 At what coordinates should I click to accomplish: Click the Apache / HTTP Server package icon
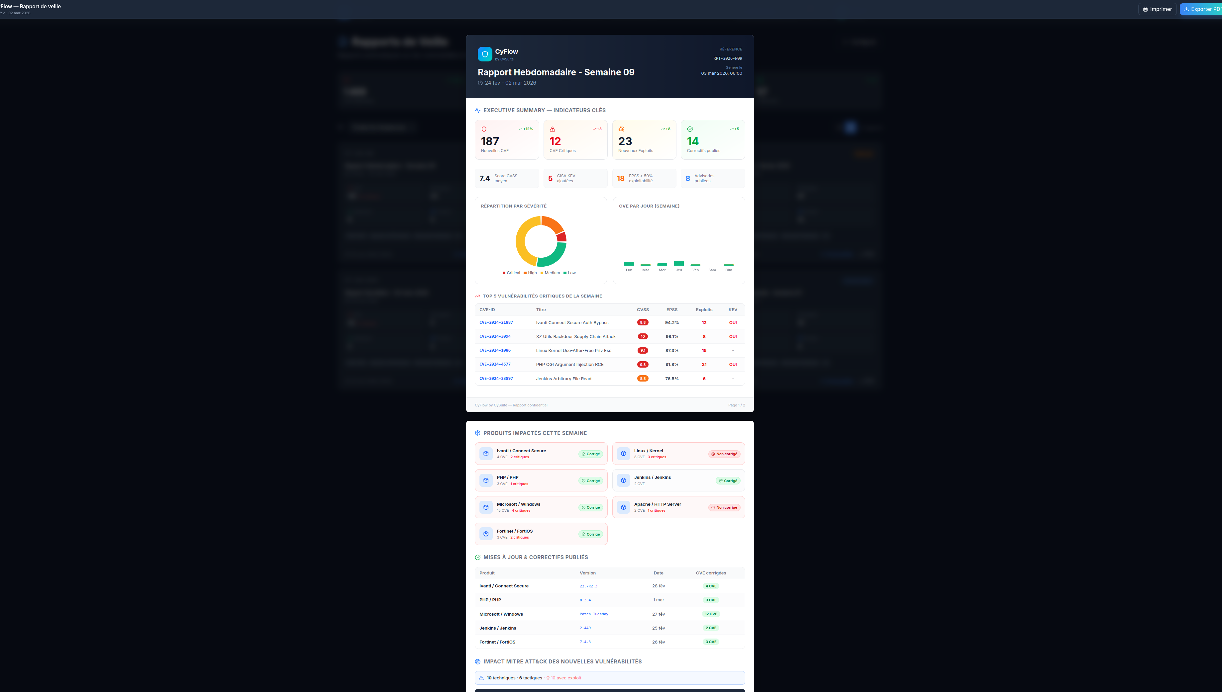[x=623, y=508]
